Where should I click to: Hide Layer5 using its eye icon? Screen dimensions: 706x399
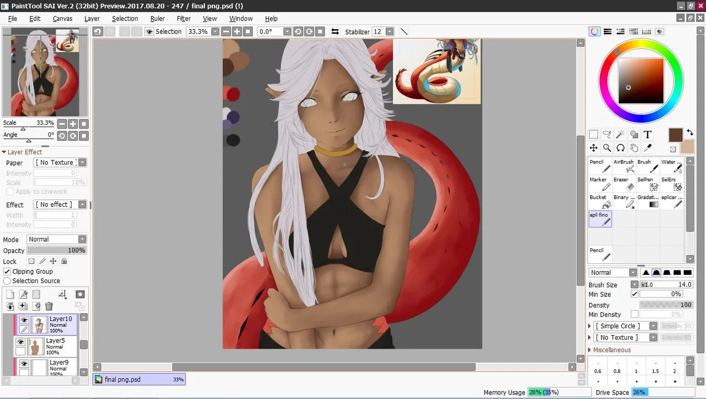click(x=20, y=342)
